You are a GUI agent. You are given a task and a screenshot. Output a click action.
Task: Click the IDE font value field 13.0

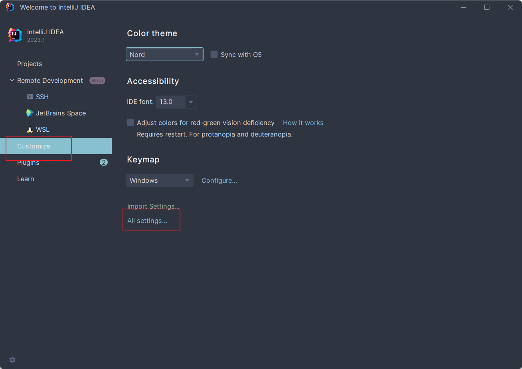[171, 102]
